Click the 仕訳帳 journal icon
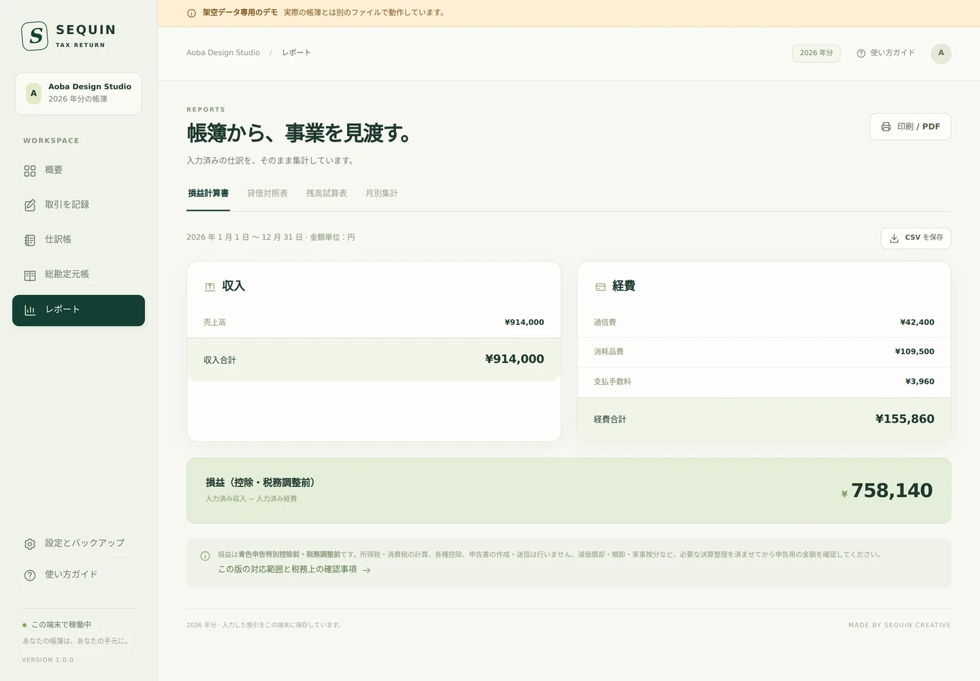This screenshot has width=980, height=681. tap(30, 240)
